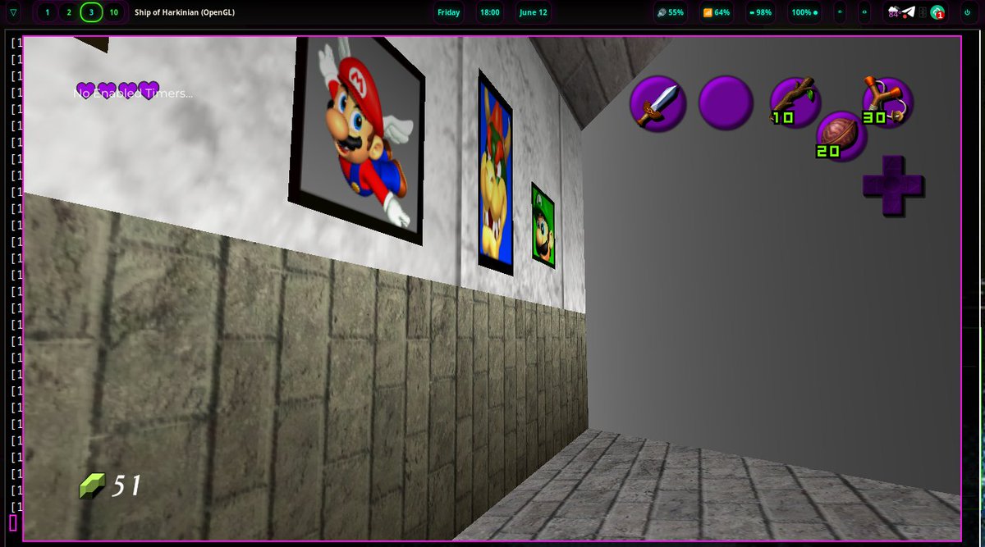Click the Friday day indicator
This screenshot has height=547, width=985.
click(x=449, y=12)
